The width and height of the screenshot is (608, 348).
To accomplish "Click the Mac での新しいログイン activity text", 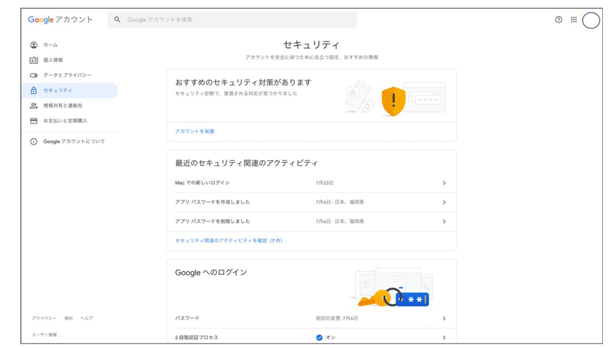I will pos(202,183).
